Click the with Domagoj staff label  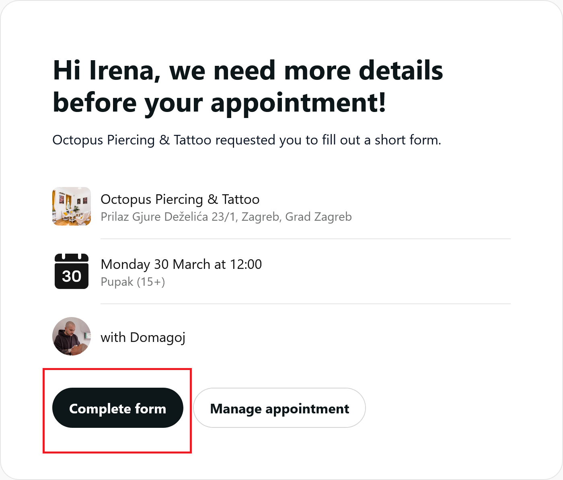click(x=143, y=338)
